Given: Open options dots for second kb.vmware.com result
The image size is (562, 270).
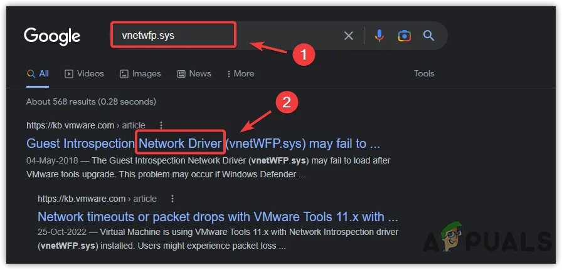Looking at the screenshot, I should 172,199.
